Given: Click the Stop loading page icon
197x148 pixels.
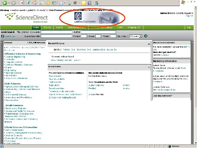Looking at the screenshot, I should coord(22,3).
